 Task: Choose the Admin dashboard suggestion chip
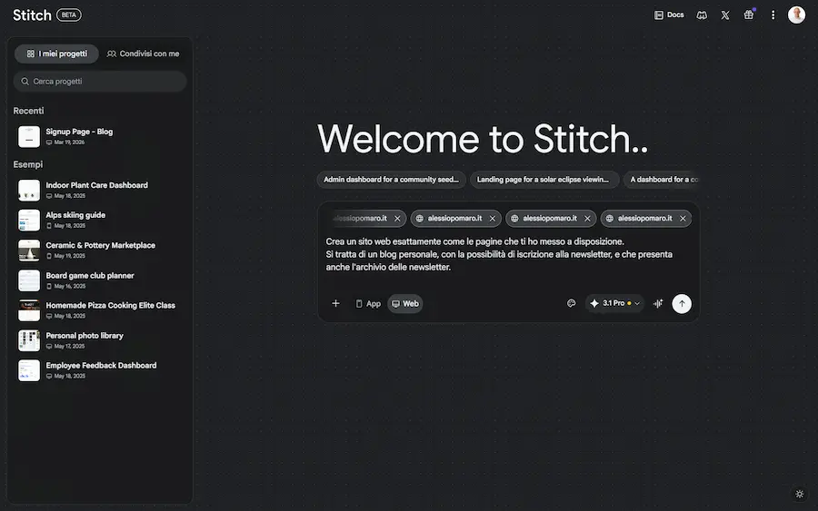tap(392, 180)
